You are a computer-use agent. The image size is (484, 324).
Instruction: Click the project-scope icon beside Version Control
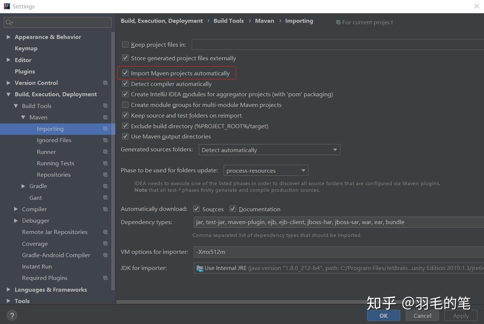coord(106,83)
